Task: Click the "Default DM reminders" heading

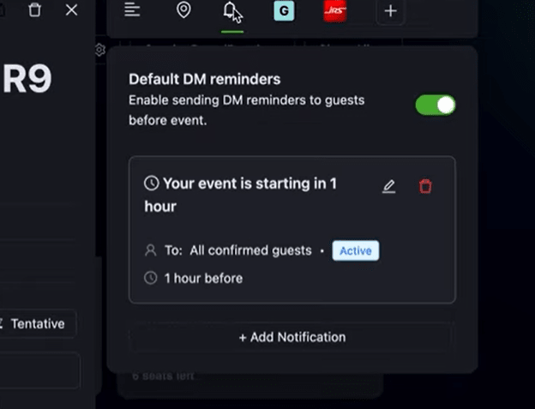Action: (x=205, y=79)
